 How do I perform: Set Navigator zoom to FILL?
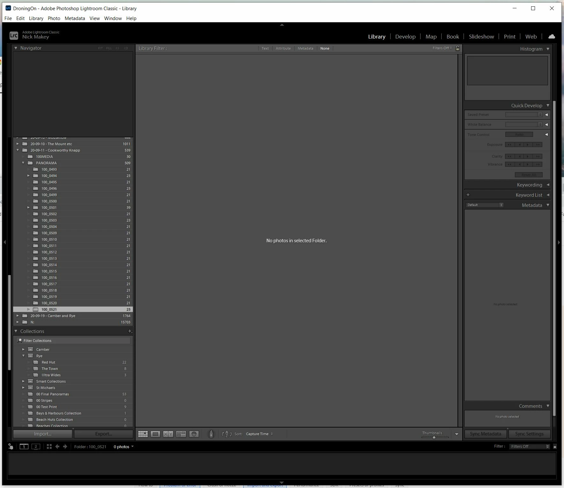tap(109, 48)
